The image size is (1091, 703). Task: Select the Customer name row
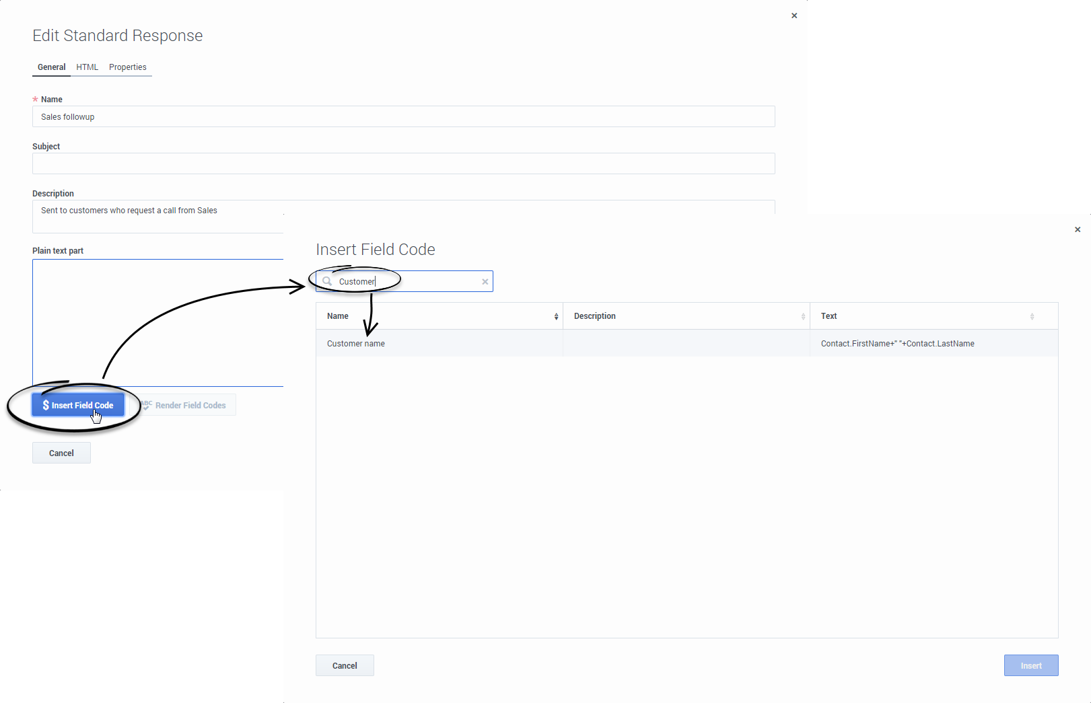pos(356,344)
